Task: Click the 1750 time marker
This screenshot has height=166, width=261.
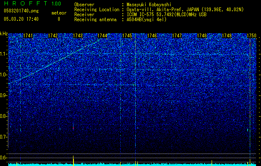Action: [x=251, y=36]
